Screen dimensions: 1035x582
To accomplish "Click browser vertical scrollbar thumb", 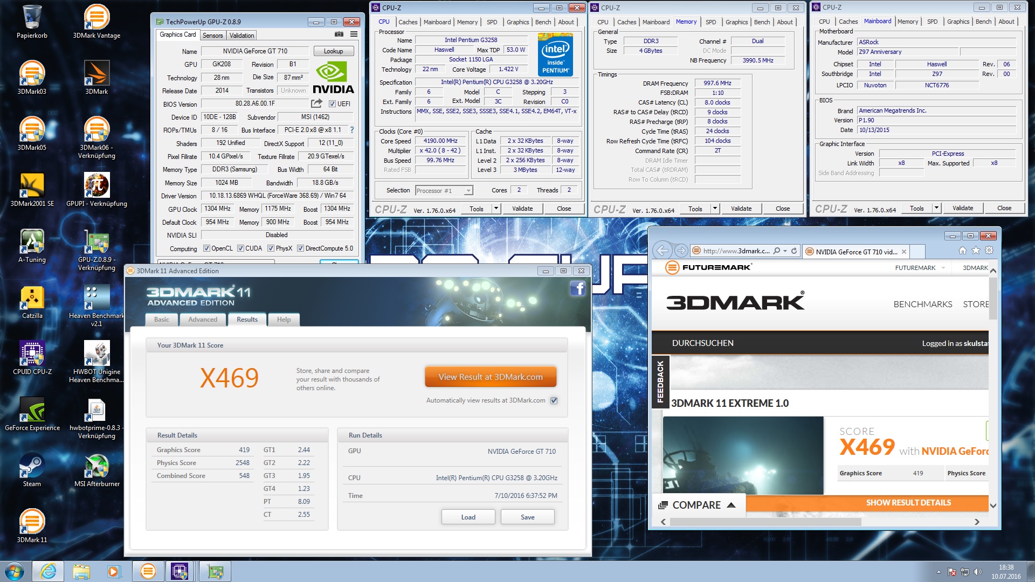I will click(993, 299).
